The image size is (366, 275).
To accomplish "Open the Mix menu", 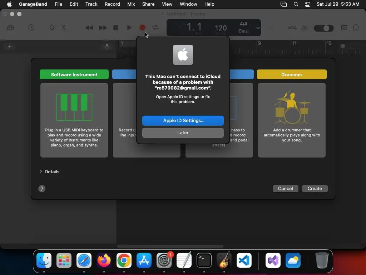I will click(x=131, y=4).
